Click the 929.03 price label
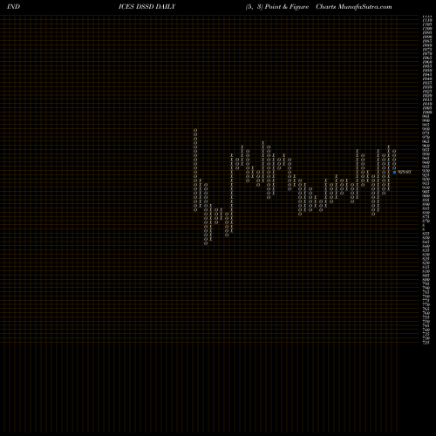This screenshot has width=436, height=436. [405, 172]
